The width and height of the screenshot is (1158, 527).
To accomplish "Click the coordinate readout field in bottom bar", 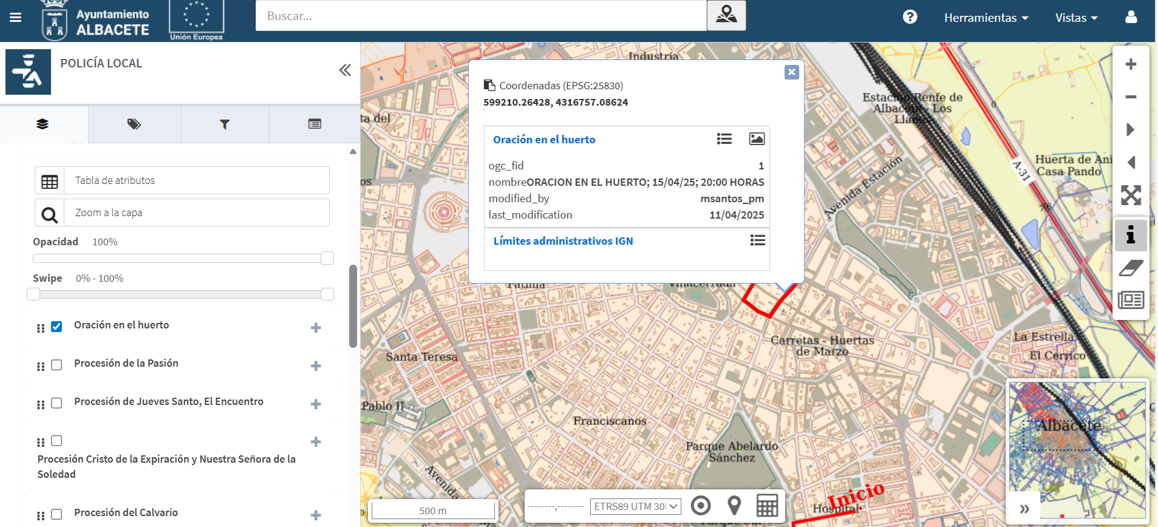I will pyautogui.click(x=556, y=506).
